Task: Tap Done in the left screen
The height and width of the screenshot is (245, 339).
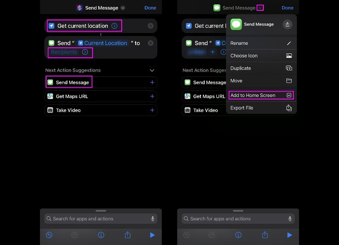Action: [x=150, y=8]
